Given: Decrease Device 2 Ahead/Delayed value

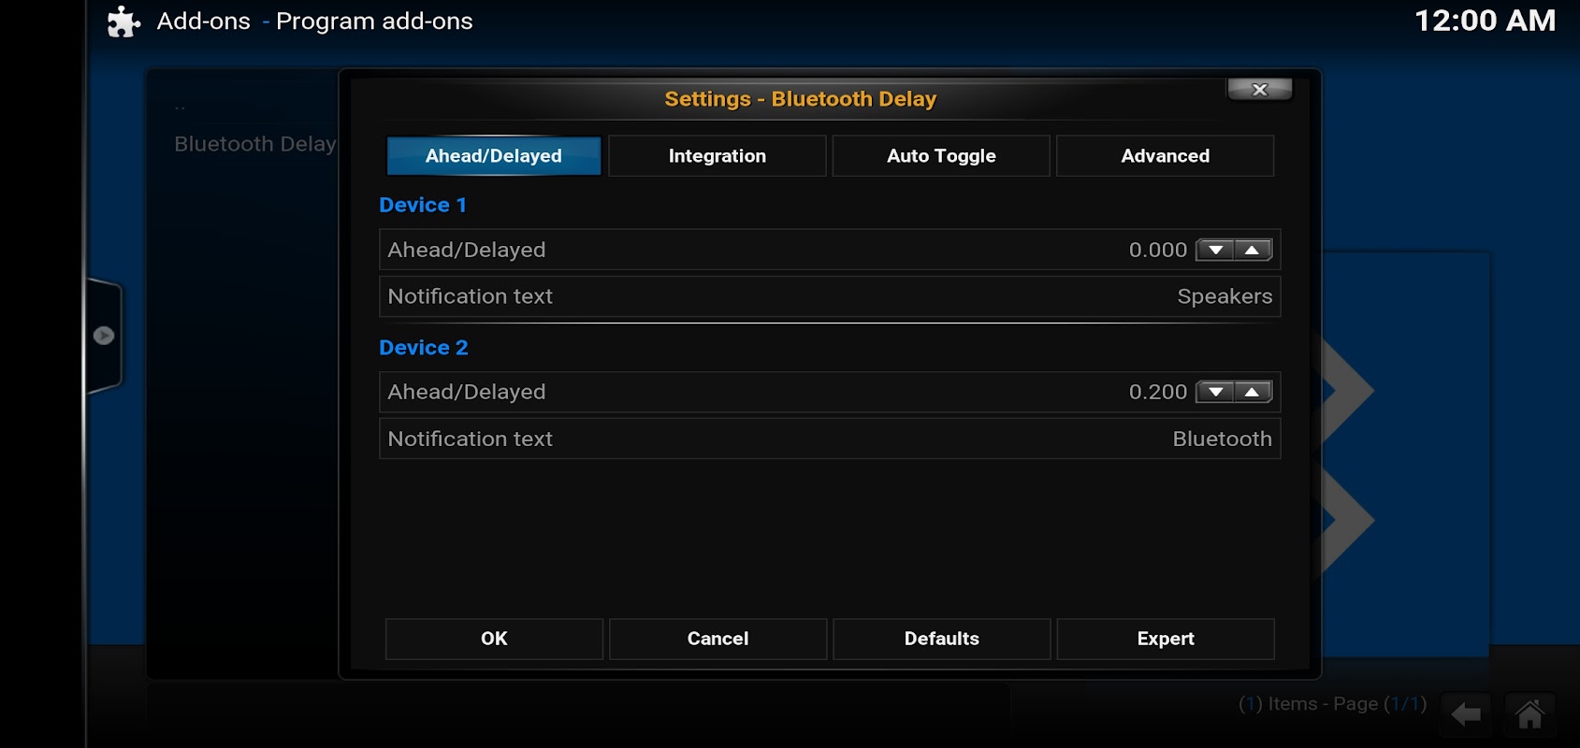Looking at the screenshot, I should pos(1215,393).
